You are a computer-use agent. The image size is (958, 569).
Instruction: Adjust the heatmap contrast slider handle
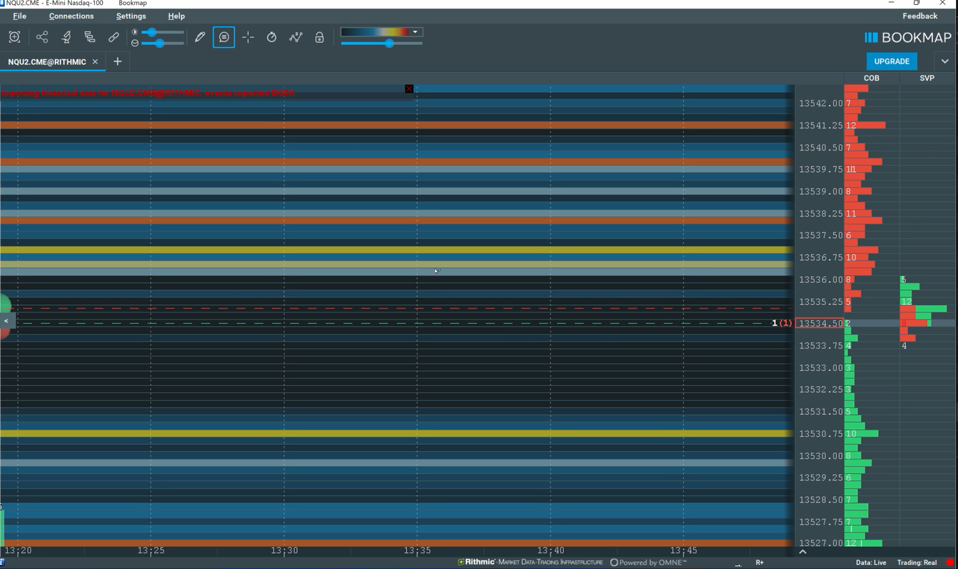tap(389, 44)
